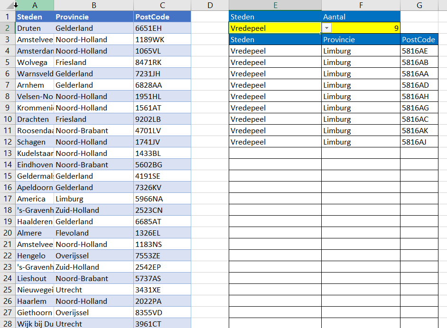Select cell with postcode 9202LB
Image resolution: width=447 pixels, height=328 pixels.
(162, 119)
